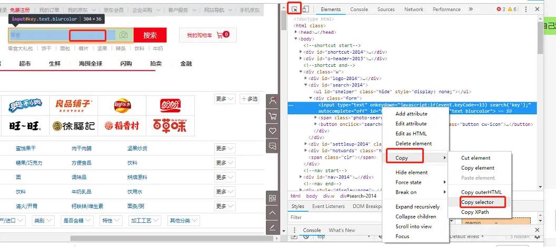
Task: Choose Copy XPath in the submenu
Action: [x=475, y=212]
